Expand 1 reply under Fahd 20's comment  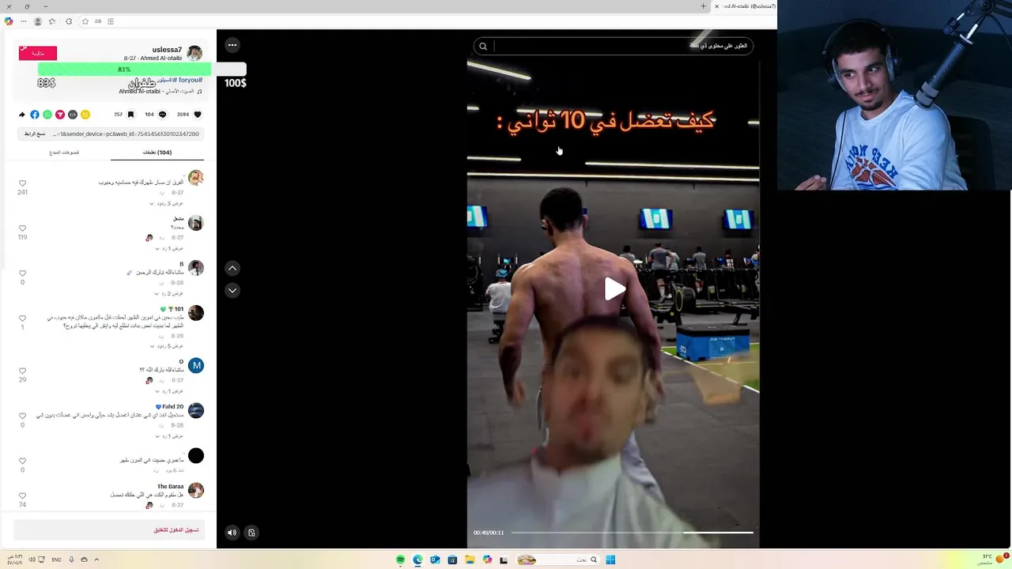click(168, 436)
